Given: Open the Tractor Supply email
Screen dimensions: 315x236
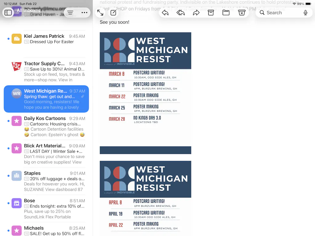Looking at the screenshot, I should click(x=49, y=72).
